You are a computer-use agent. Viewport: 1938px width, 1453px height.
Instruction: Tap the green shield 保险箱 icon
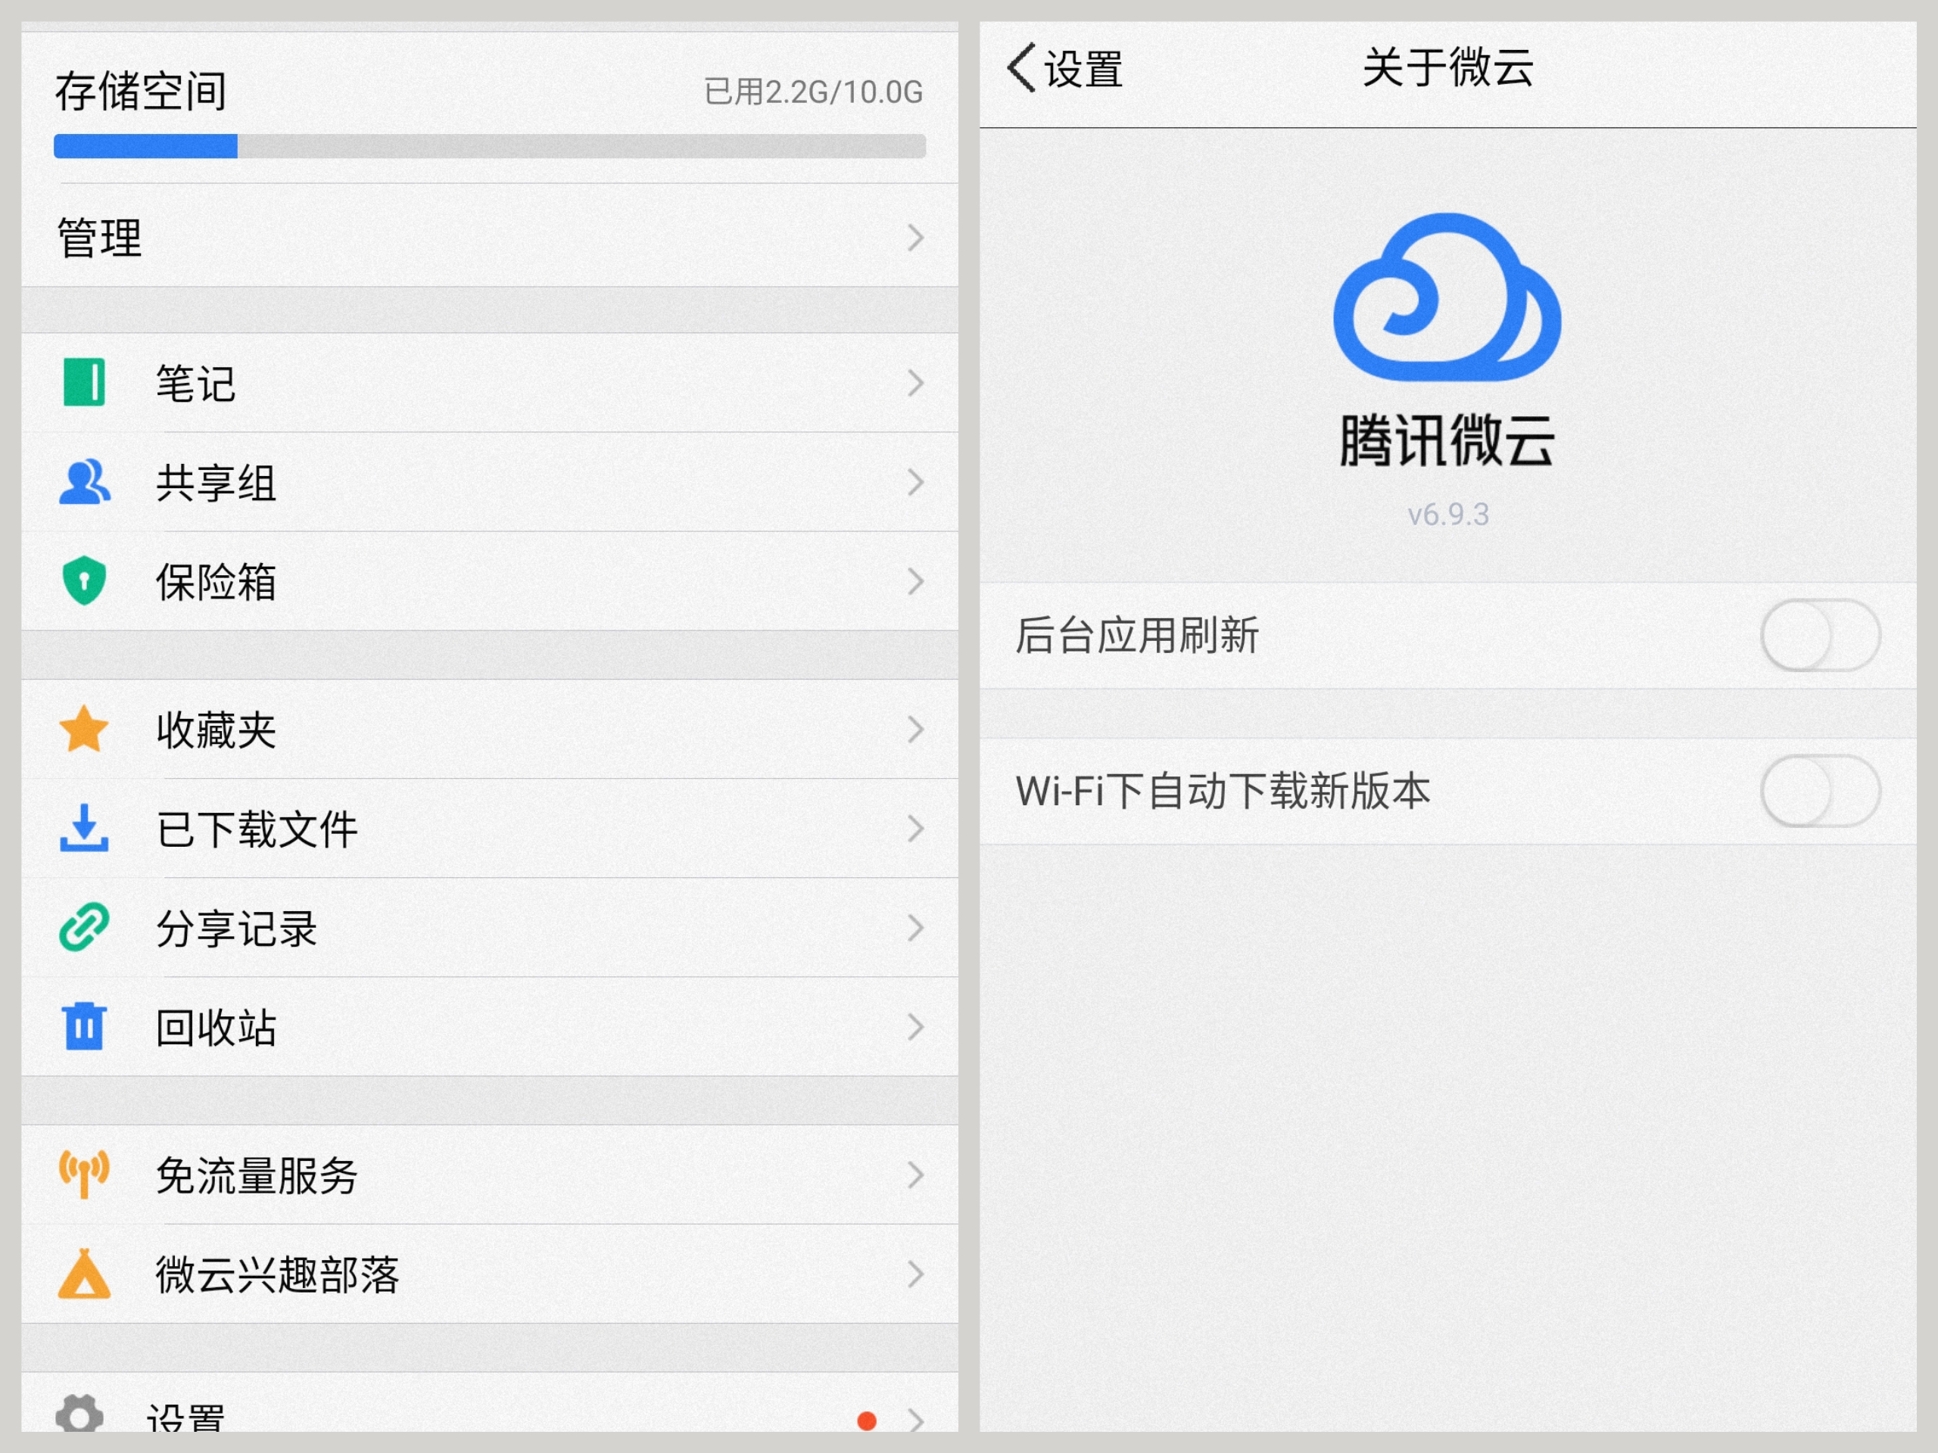(84, 580)
